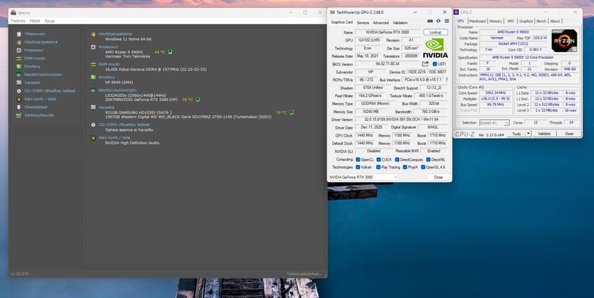The width and height of the screenshot is (594, 298).
Task: Switch to the SPD tab in CPU-Z
Action: [510, 21]
